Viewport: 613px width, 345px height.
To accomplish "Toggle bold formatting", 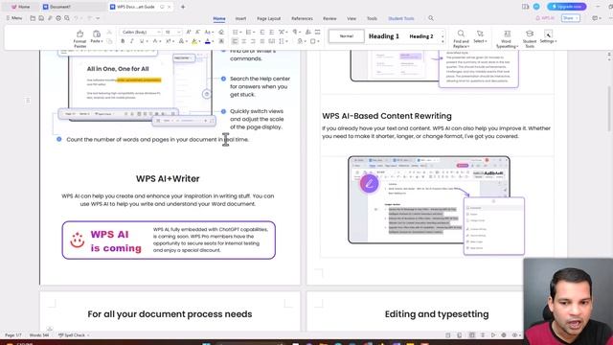I will tap(123, 41).
